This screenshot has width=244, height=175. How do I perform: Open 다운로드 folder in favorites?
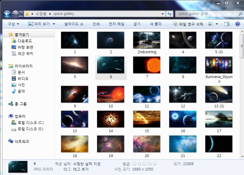click(25, 41)
